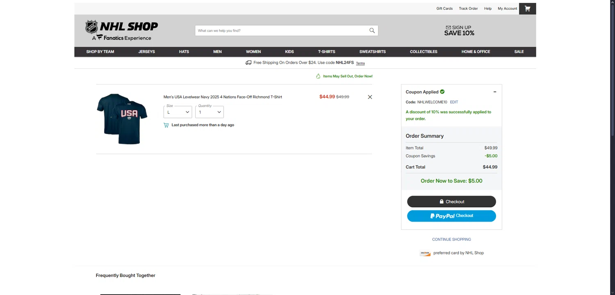This screenshot has width=615, height=295.
Task: Click the NHL Shop logo
Action: 121,30
